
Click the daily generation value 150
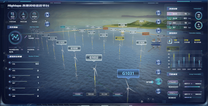(x=175, y=40)
